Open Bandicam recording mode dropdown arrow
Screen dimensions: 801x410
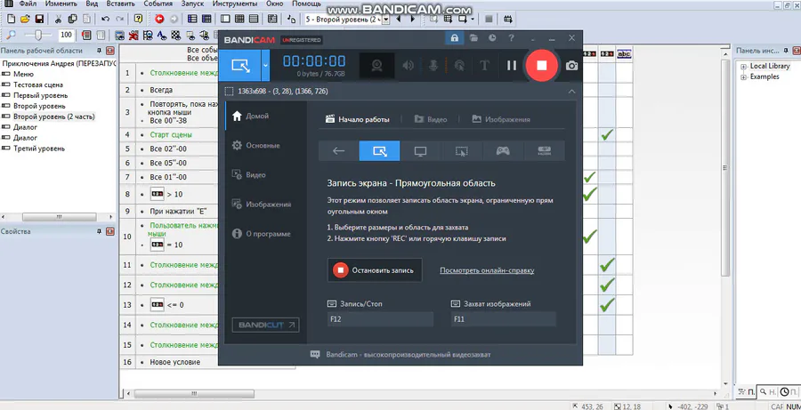coord(265,65)
